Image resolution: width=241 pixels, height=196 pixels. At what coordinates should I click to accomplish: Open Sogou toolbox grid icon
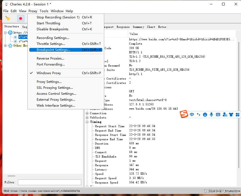(x=238, y=115)
